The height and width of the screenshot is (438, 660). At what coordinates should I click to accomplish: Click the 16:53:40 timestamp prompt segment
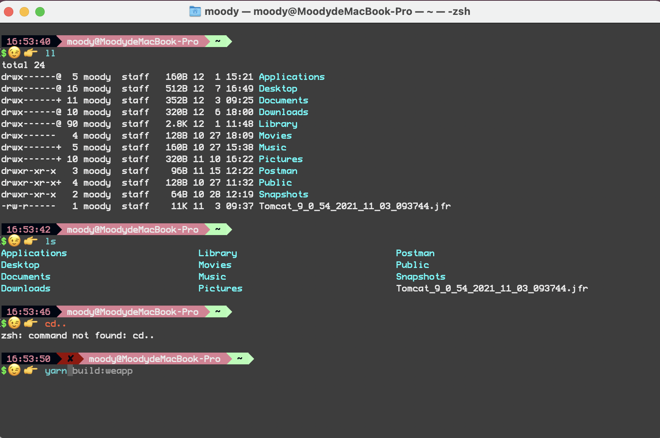[29, 41]
